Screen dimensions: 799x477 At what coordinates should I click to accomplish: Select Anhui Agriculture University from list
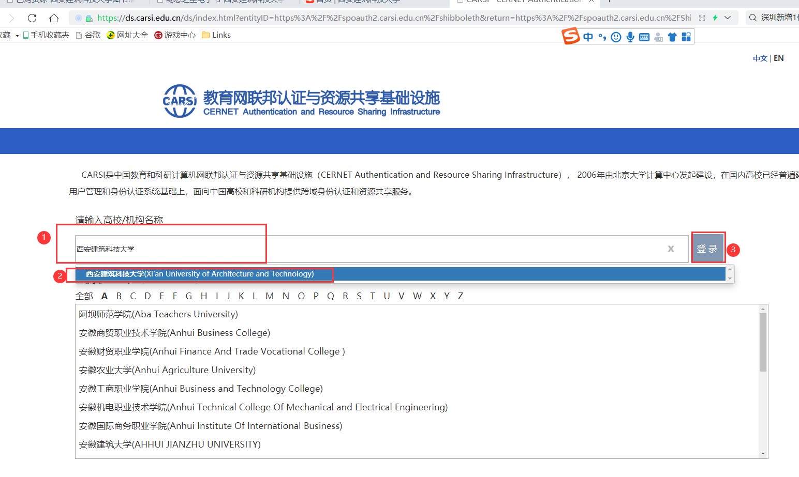pyautogui.click(x=167, y=370)
